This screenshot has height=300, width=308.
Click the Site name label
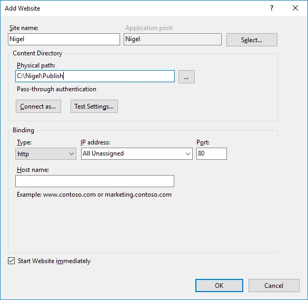click(x=24, y=28)
